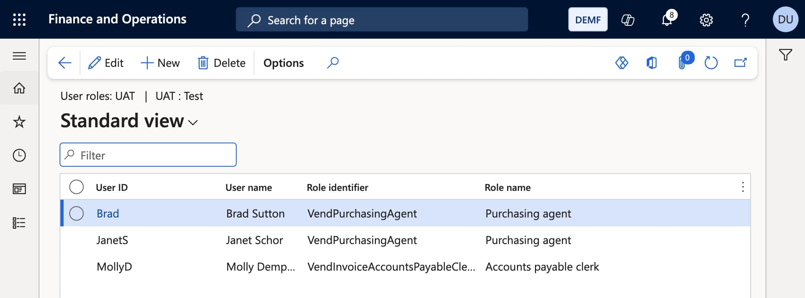Open Copilot from the top bar
Viewport: 805px width, 298px height.
click(627, 19)
